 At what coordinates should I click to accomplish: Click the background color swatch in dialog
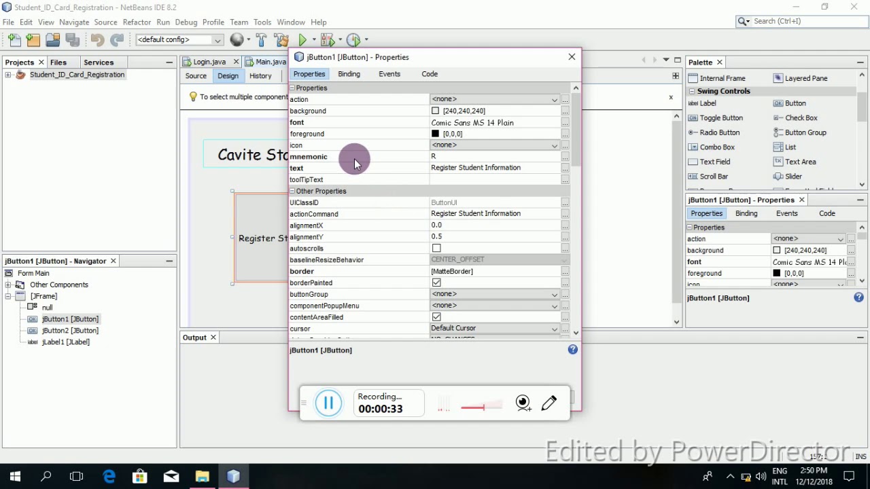tap(435, 111)
